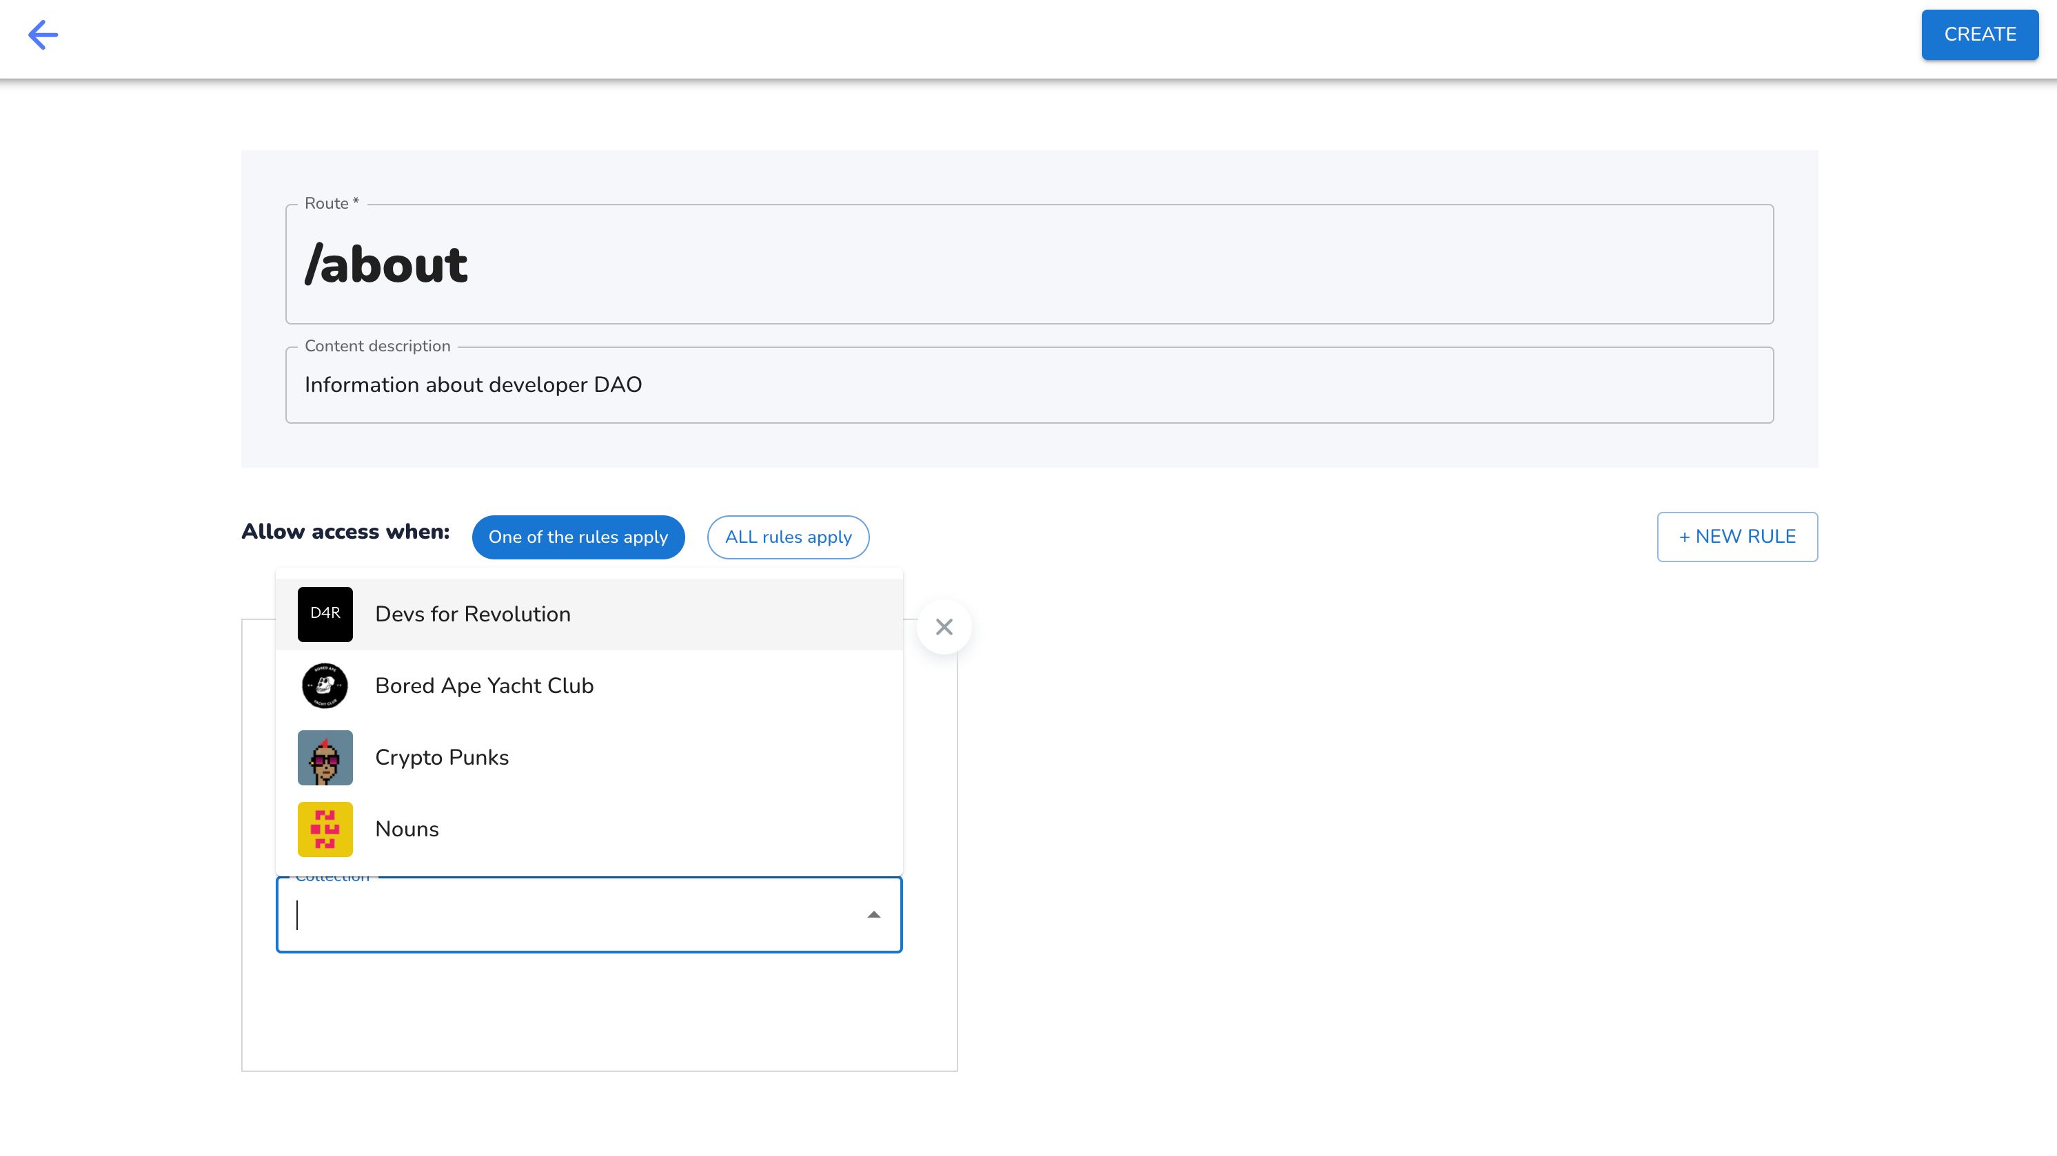This screenshot has height=1156, width=2057.
Task: Click the Bored Ape skull logo
Action: pyautogui.click(x=325, y=686)
